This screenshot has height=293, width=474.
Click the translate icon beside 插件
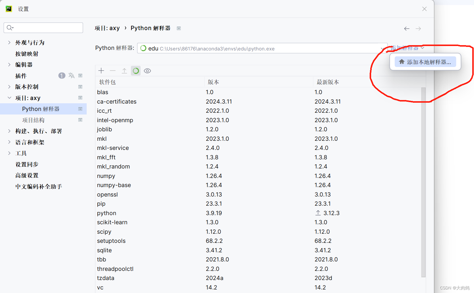[x=71, y=76]
